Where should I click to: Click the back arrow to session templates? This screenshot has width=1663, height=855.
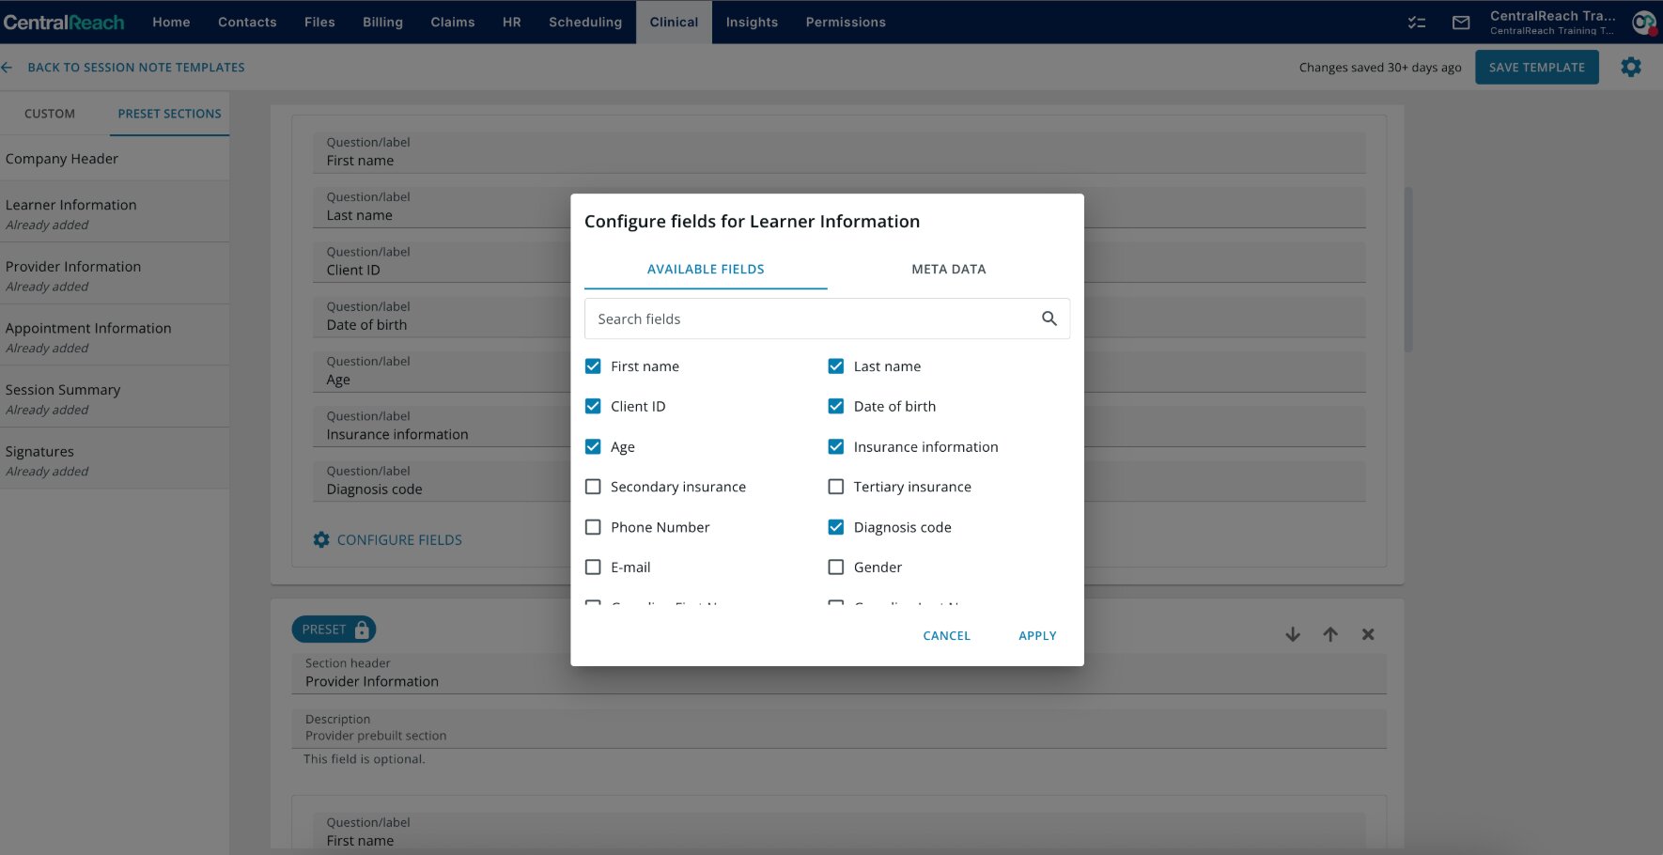(x=8, y=68)
